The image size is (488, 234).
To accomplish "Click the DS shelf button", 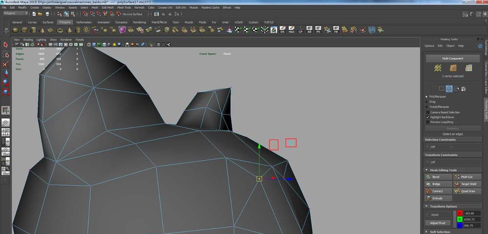I will pos(282,30).
